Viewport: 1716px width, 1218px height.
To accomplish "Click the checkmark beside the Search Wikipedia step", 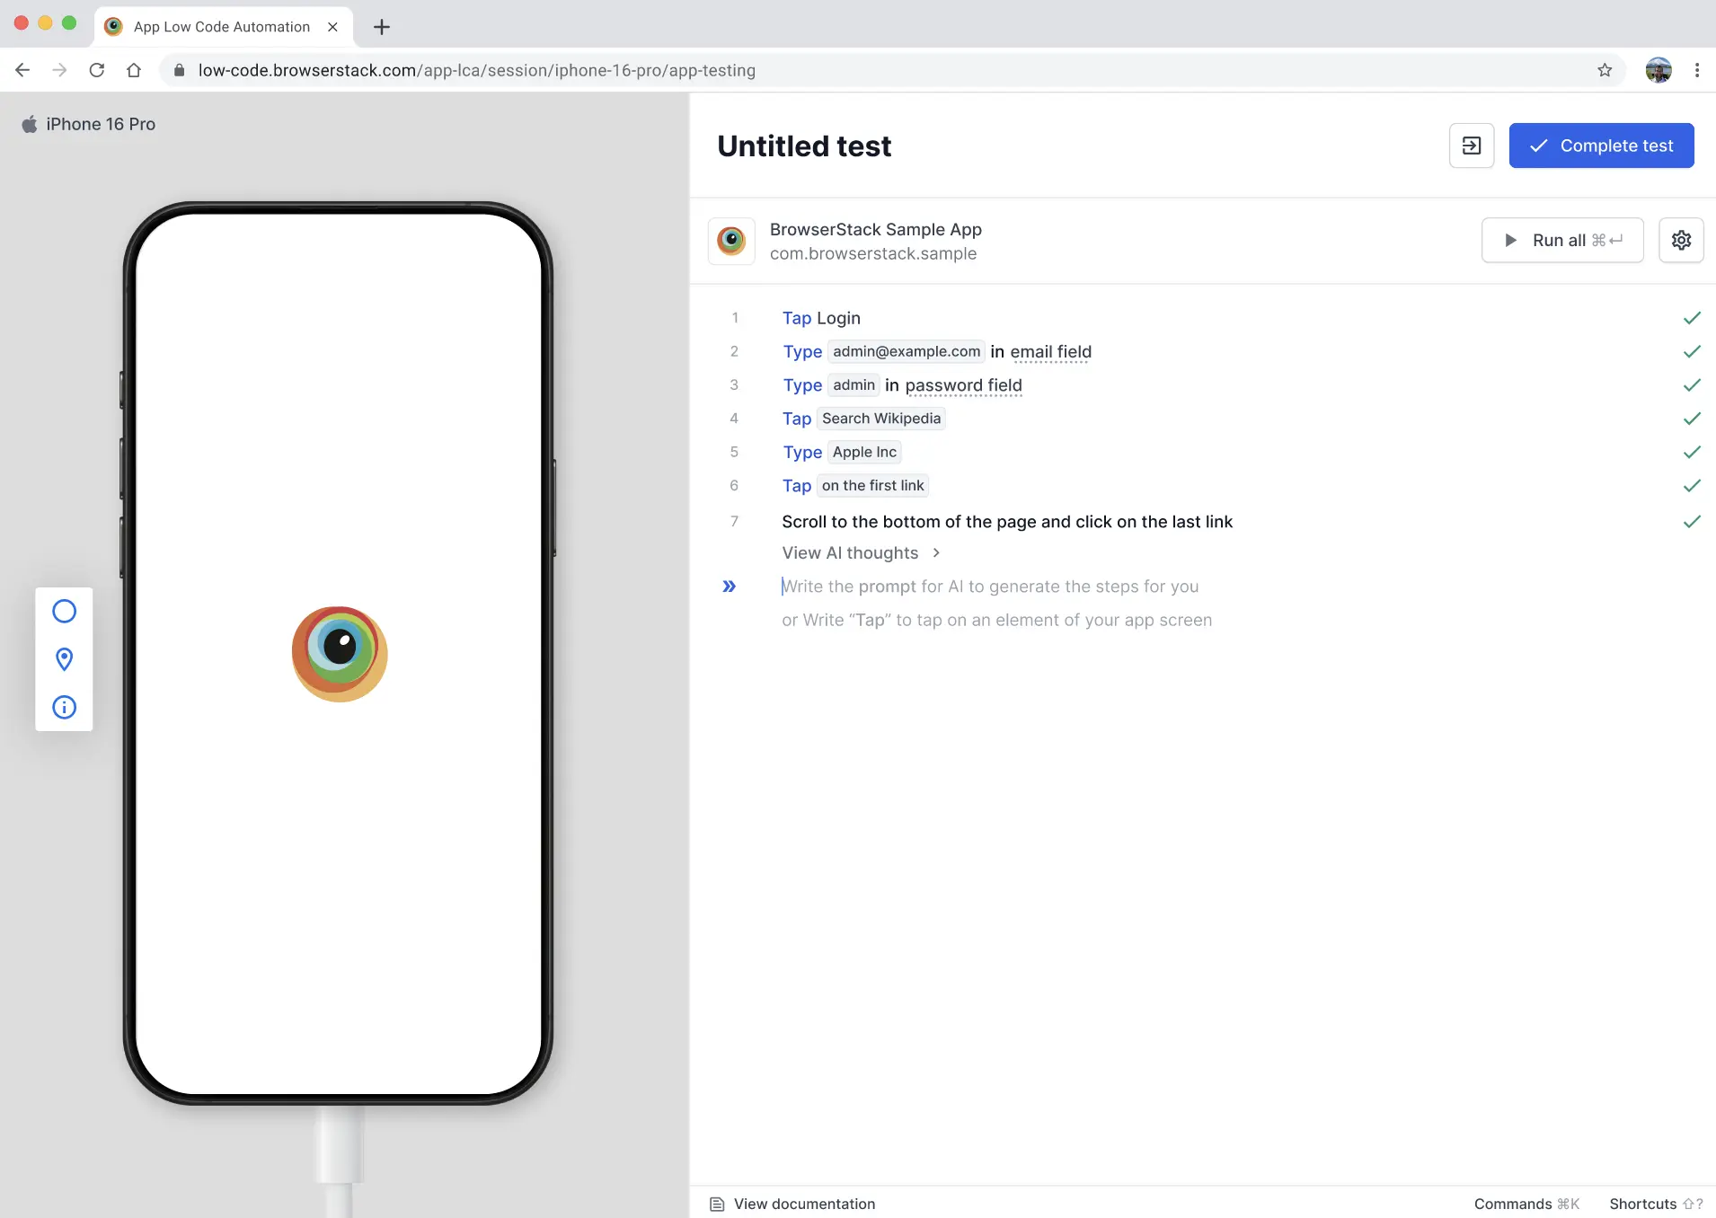I will 1693,418.
